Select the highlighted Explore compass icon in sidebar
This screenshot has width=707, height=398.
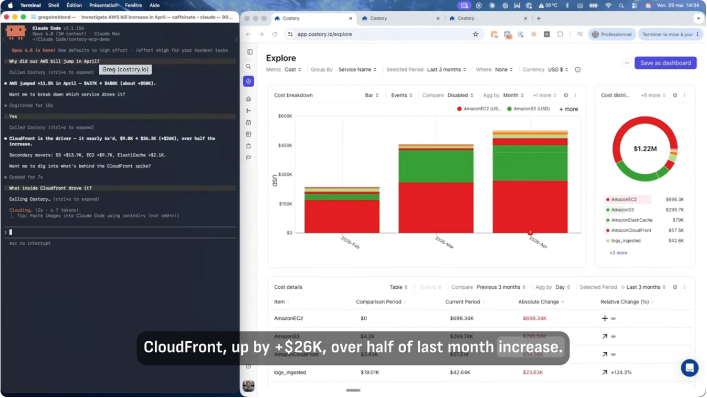tap(249, 81)
